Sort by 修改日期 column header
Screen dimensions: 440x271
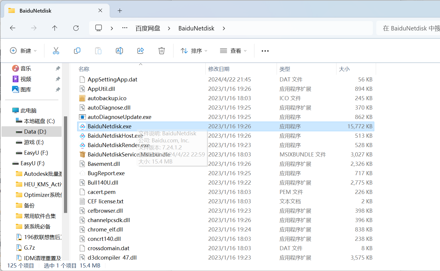(219, 69)
